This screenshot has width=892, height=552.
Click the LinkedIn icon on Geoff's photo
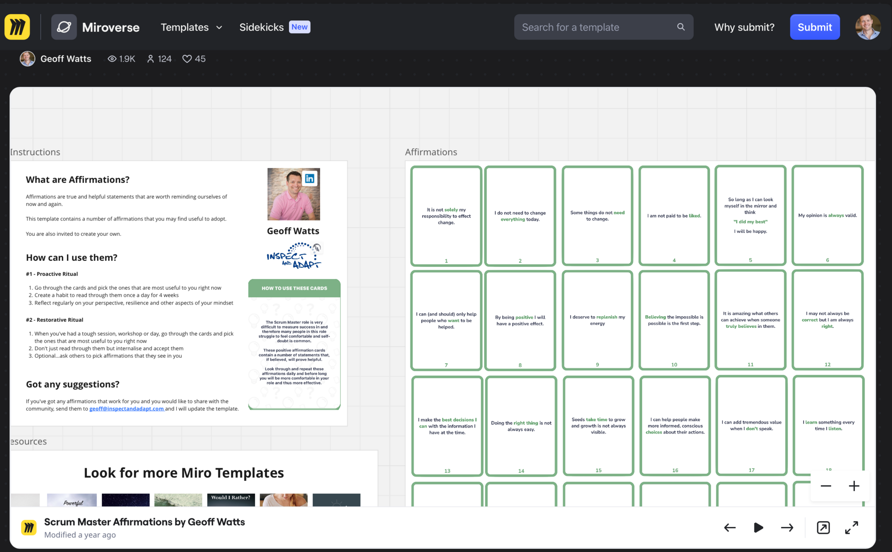pos(309,179)
